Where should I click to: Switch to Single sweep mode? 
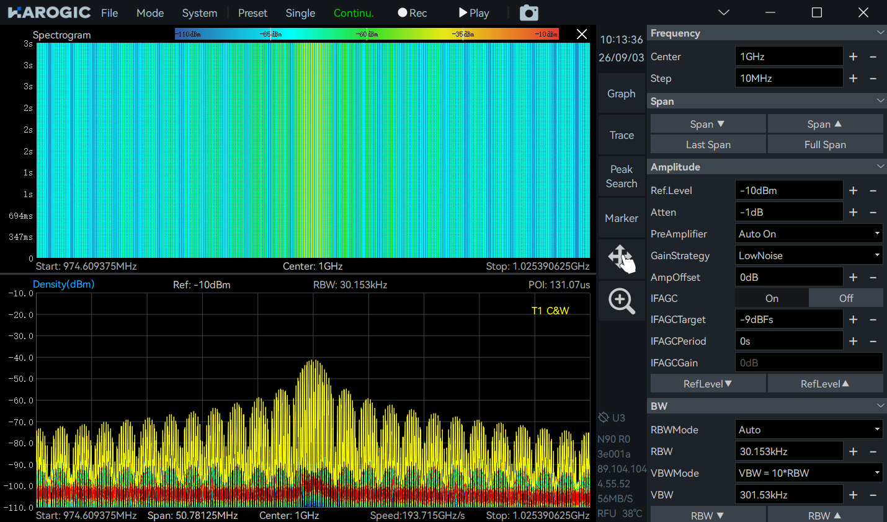300,13
